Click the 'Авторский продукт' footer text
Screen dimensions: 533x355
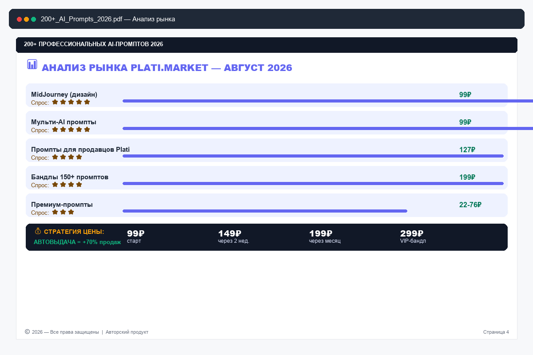[x=127, y=332]
